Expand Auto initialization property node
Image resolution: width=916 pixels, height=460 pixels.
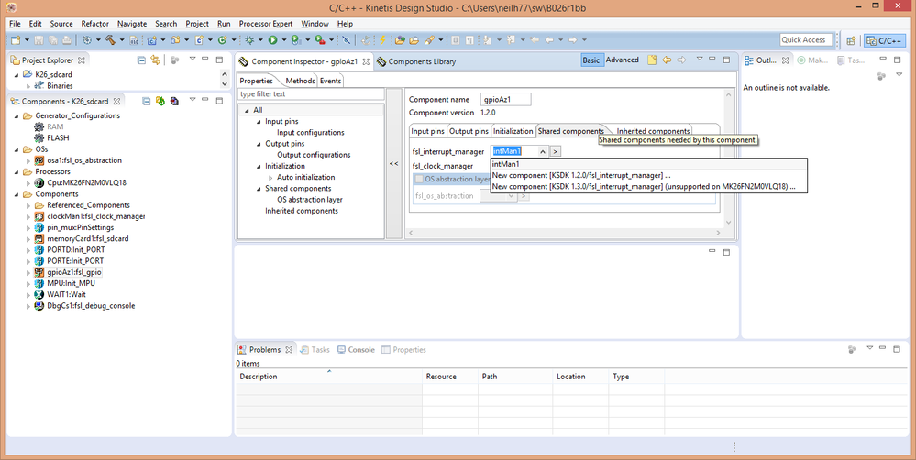tap(270, 178)
